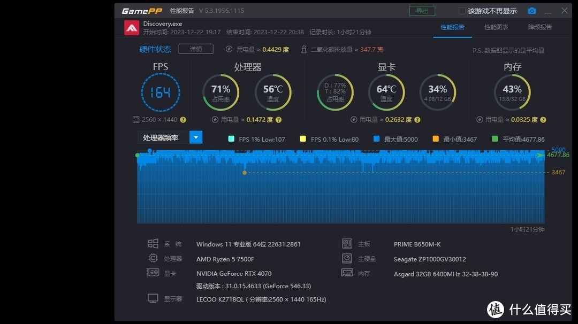This screenshot has height=324, width=578.
Task: Click the memory power lightning icon
Action: pos(480,120)
